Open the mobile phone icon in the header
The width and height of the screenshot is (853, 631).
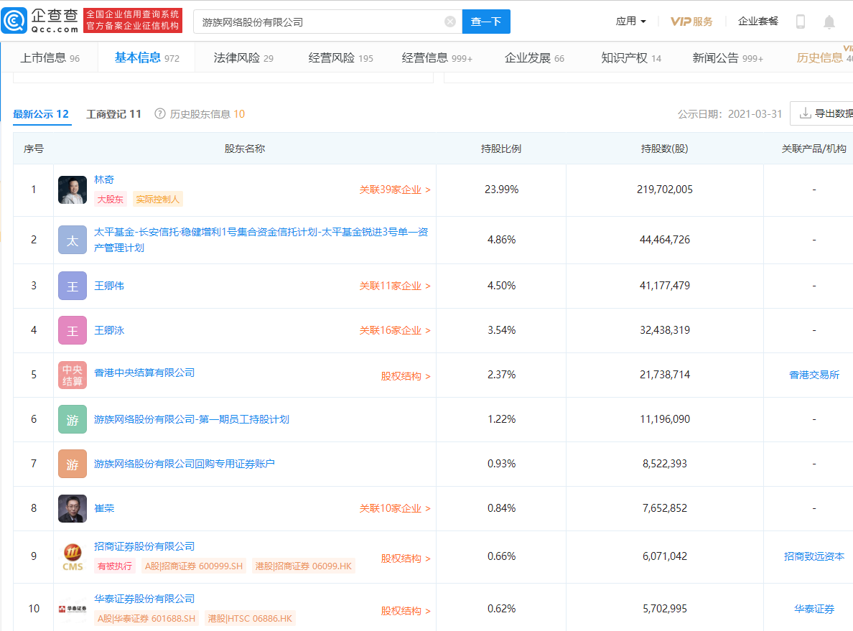click(x=801, y=22)
